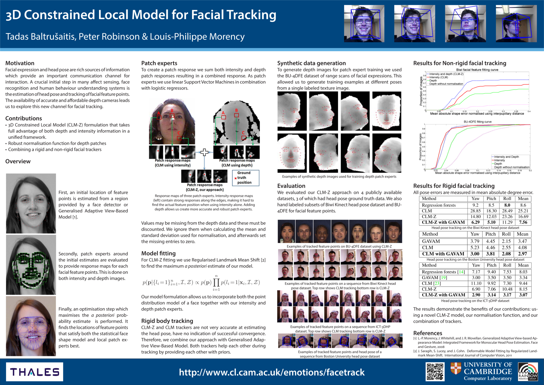Click green reference [23] next to CLM
This screenshot has width=544, height=385.
pos(437,283)
